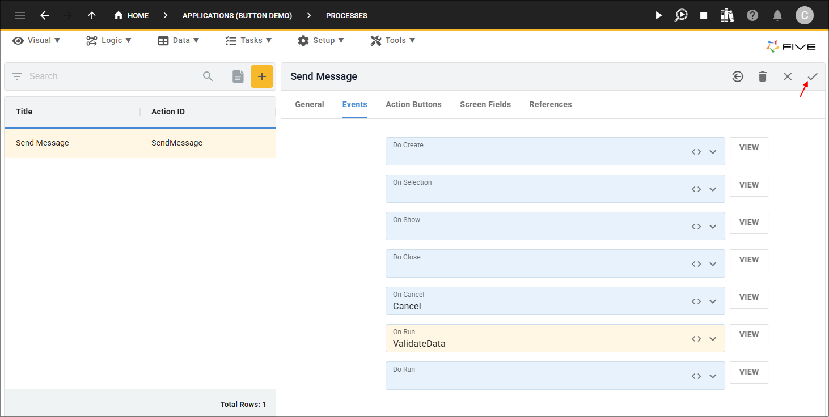Go back with the left arrow
The height and width of the screenshot is (417, 829).
pyautogui.click(x=45, y=15)
